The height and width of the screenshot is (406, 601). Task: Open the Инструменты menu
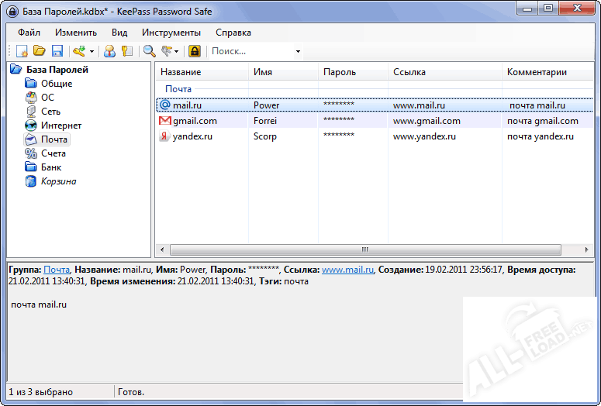pos(171,33)
